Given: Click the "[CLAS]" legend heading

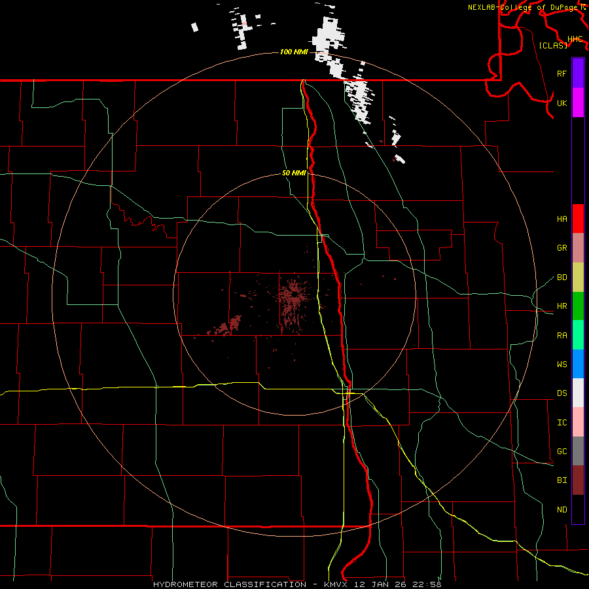Looking at the screenshot, I should [x=553, y=45].
